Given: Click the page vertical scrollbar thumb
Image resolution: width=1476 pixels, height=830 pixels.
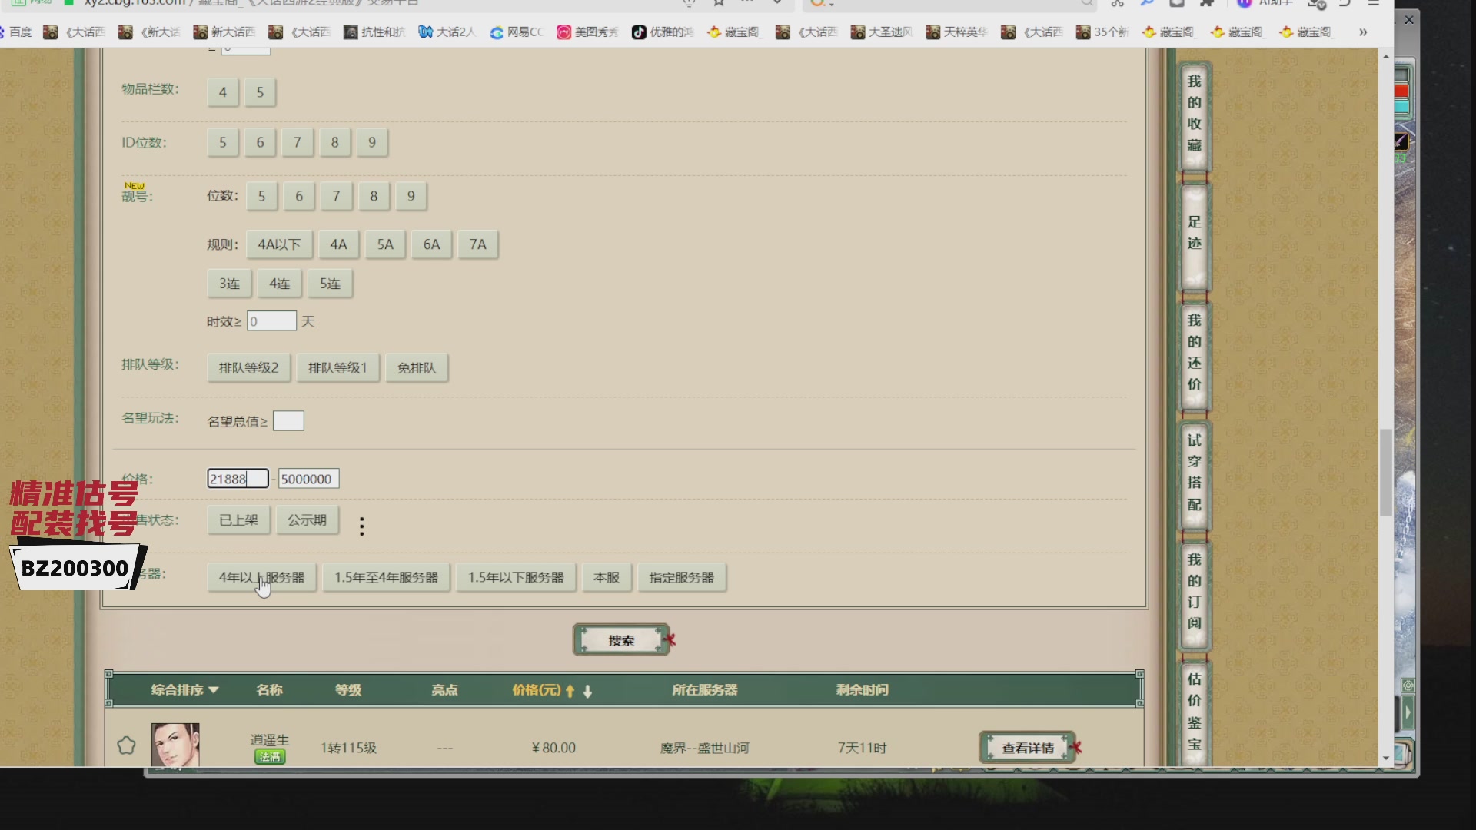Looking at the screenshot, I should pos(1385,473).
